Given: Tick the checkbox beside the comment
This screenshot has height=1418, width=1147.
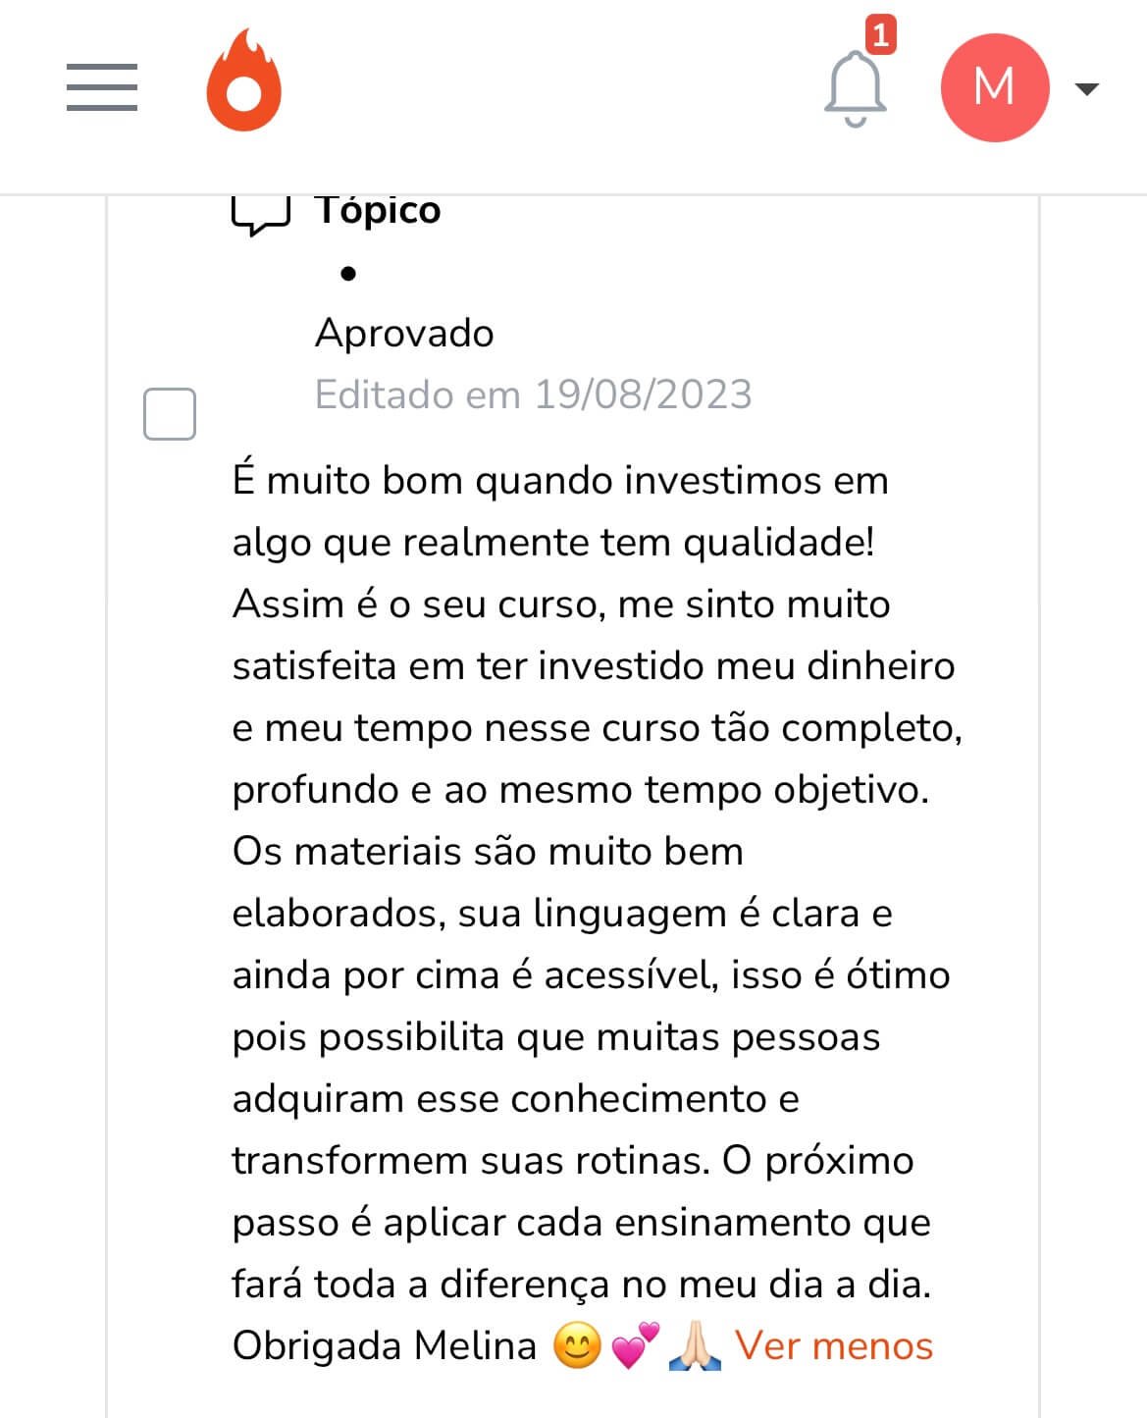Looking at the screenshot, I should point(170,413).
